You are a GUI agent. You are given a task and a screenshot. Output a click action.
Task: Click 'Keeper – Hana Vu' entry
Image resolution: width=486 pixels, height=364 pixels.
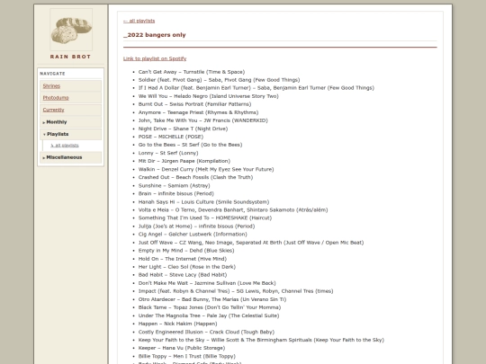[x=182, y=348]
